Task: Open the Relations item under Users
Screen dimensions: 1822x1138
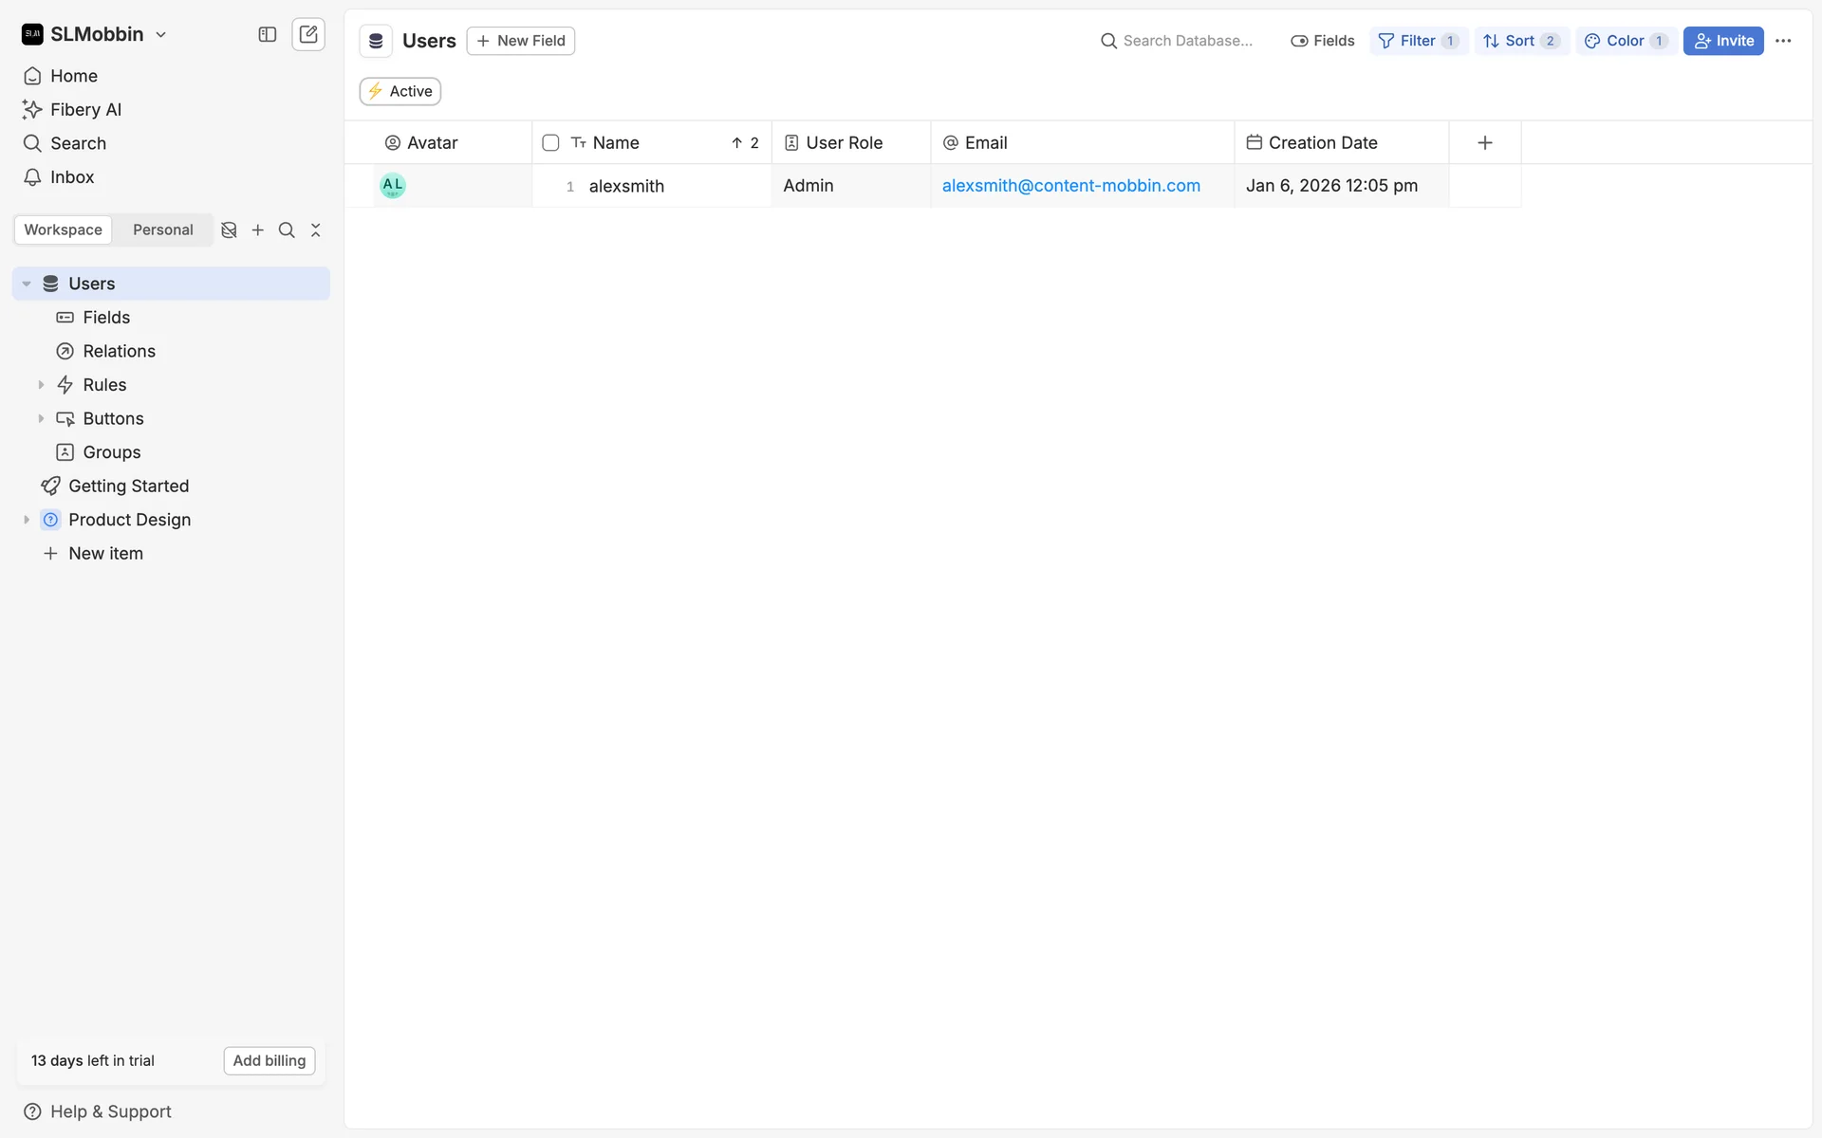Action: (x=119, y=352)
